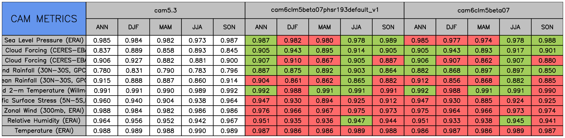Click the green 0.947 Relative Humidity JJA cell

pyautogui.click(x=357, y=121)
